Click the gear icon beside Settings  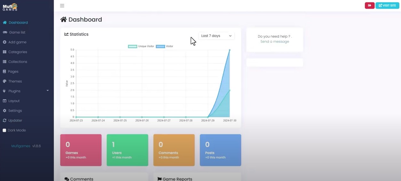4,111
